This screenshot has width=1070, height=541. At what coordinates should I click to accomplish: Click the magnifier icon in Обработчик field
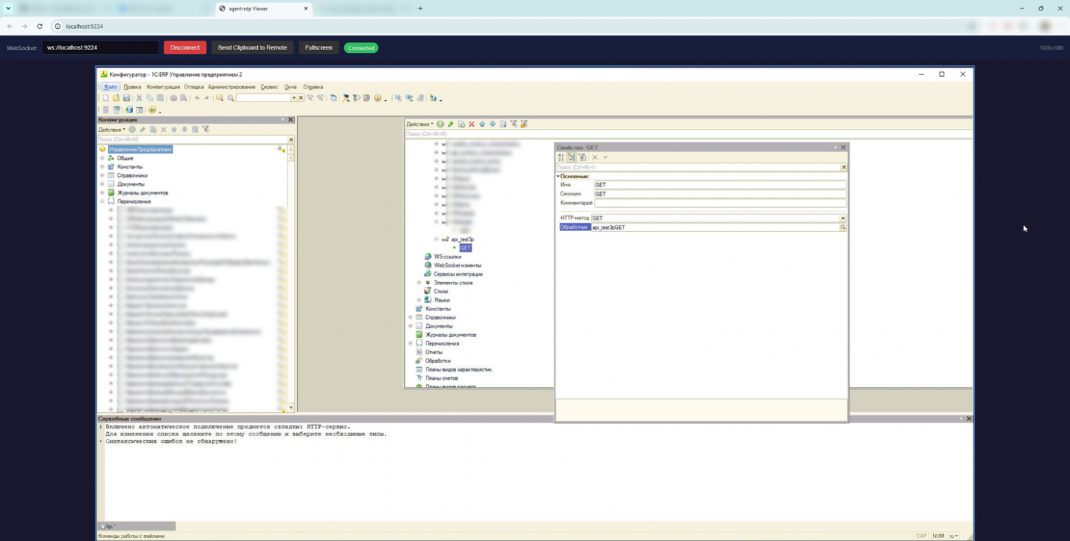(x=843, y=227)
